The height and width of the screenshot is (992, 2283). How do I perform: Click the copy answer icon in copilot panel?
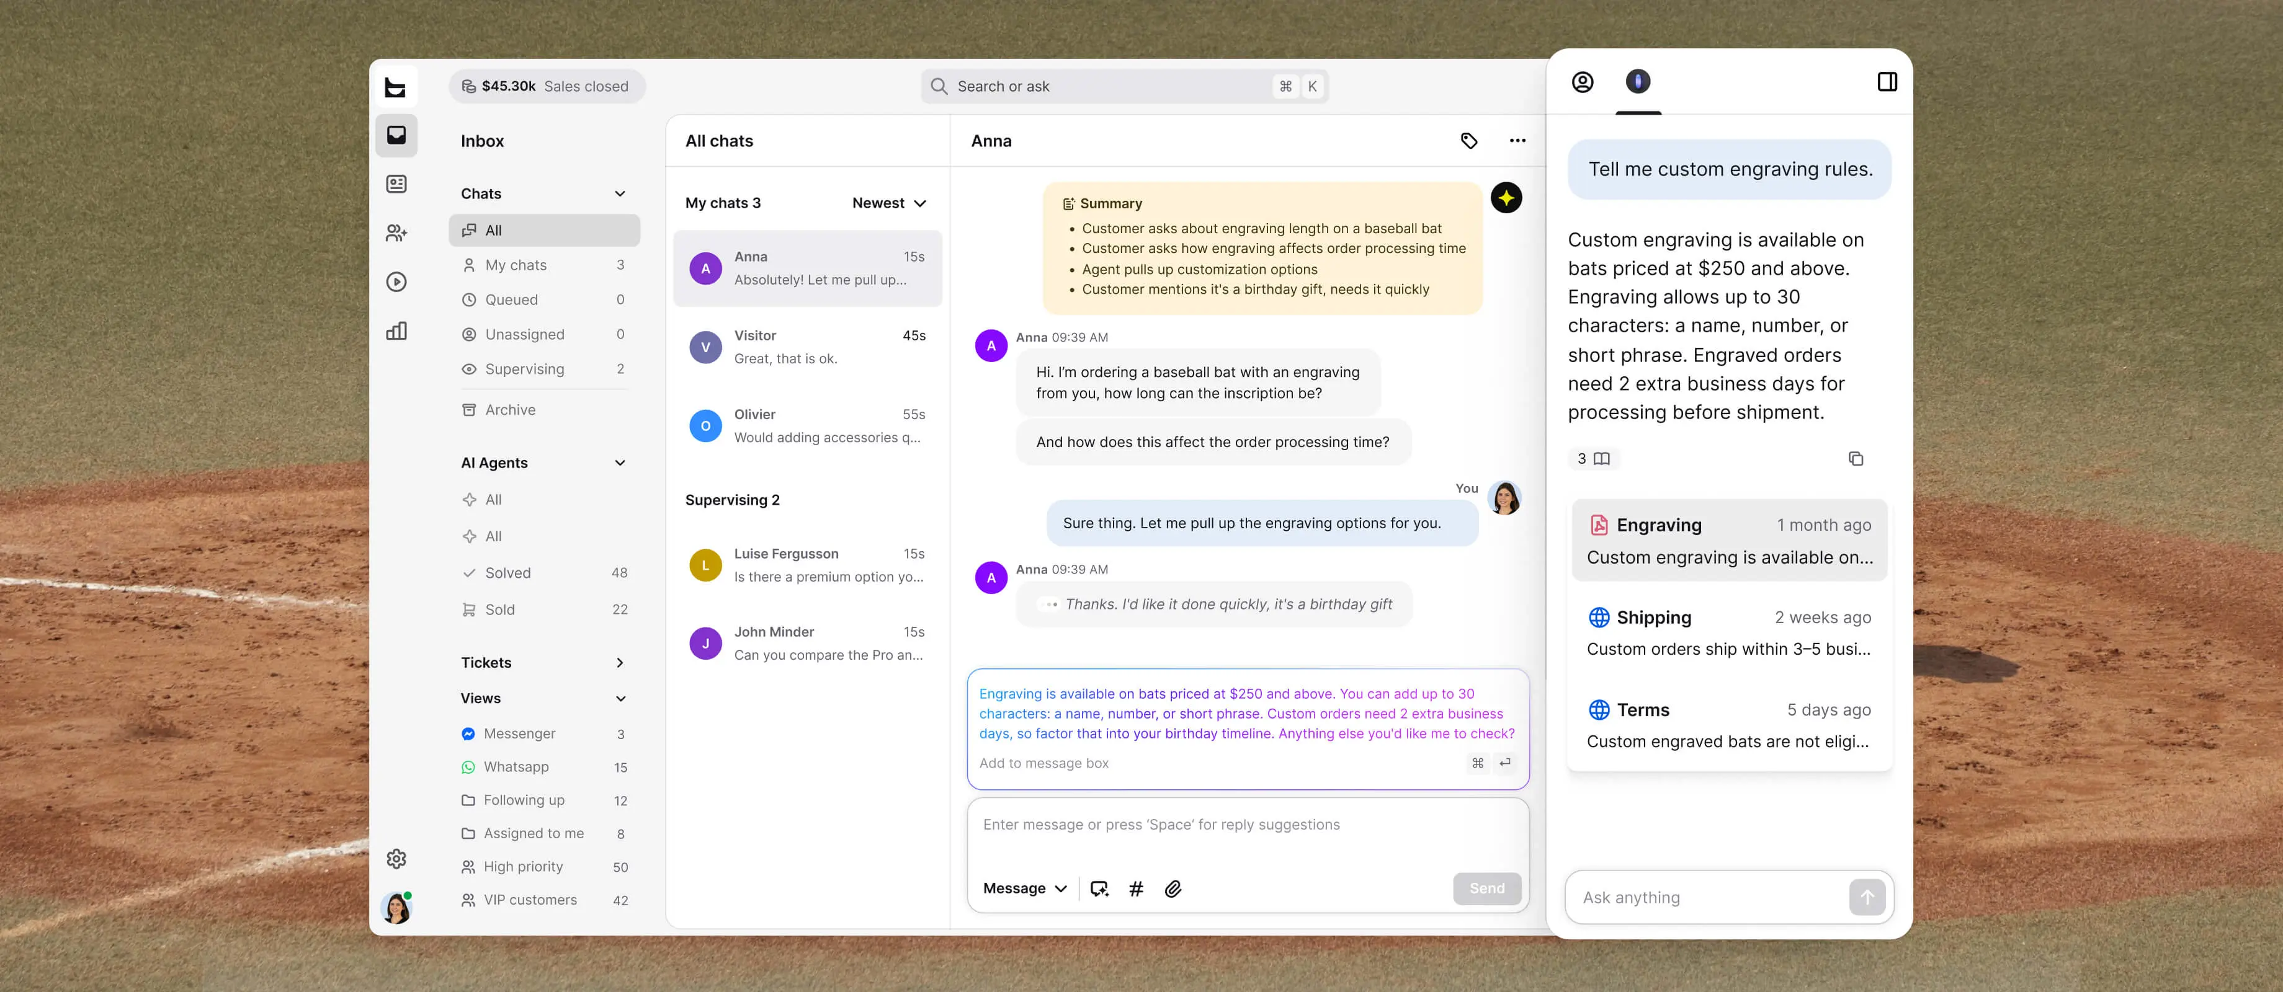coord(1856,459)
